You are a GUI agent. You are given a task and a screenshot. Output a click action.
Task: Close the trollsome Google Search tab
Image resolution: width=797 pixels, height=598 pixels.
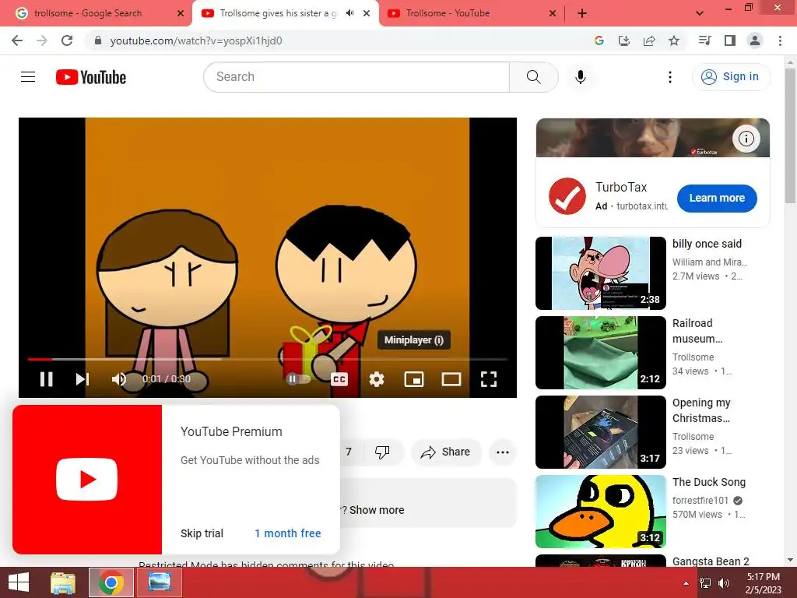(180, 13)
